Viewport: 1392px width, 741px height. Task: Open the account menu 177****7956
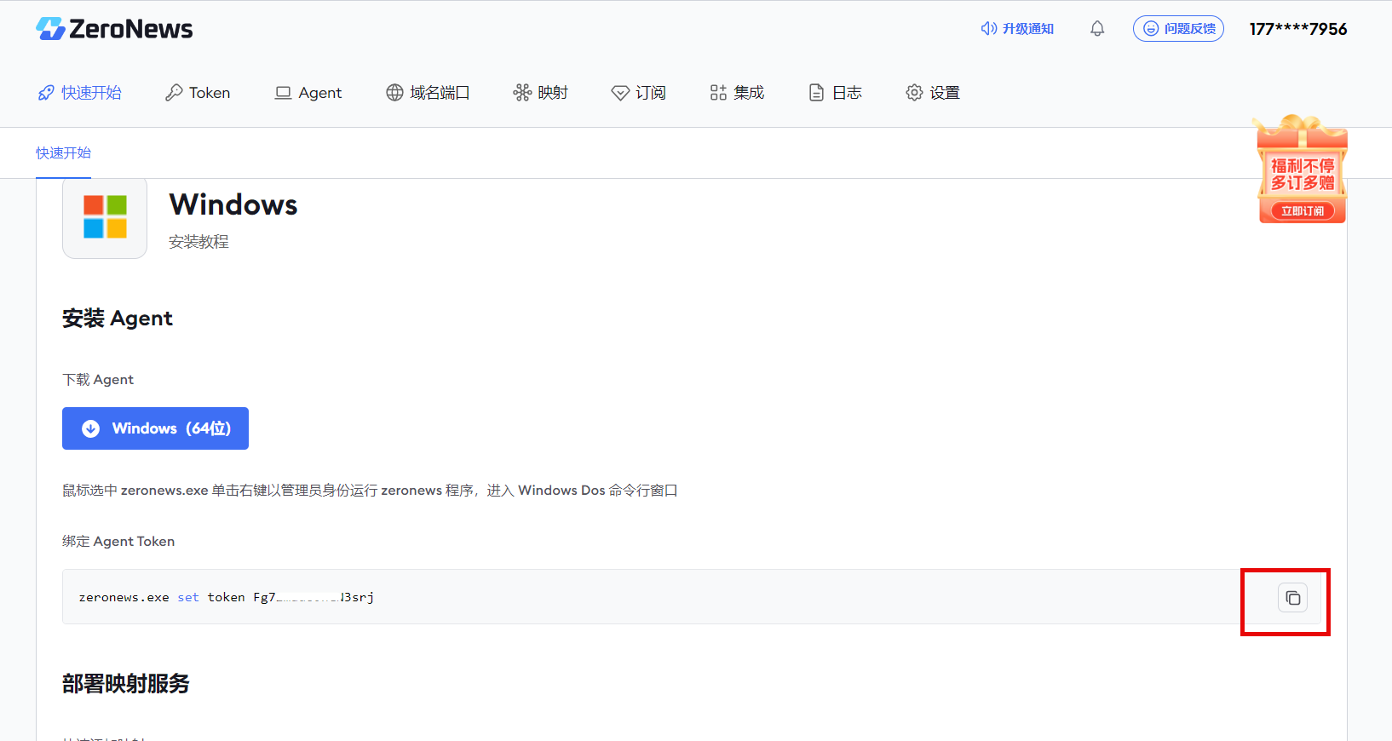[1297, 29]
